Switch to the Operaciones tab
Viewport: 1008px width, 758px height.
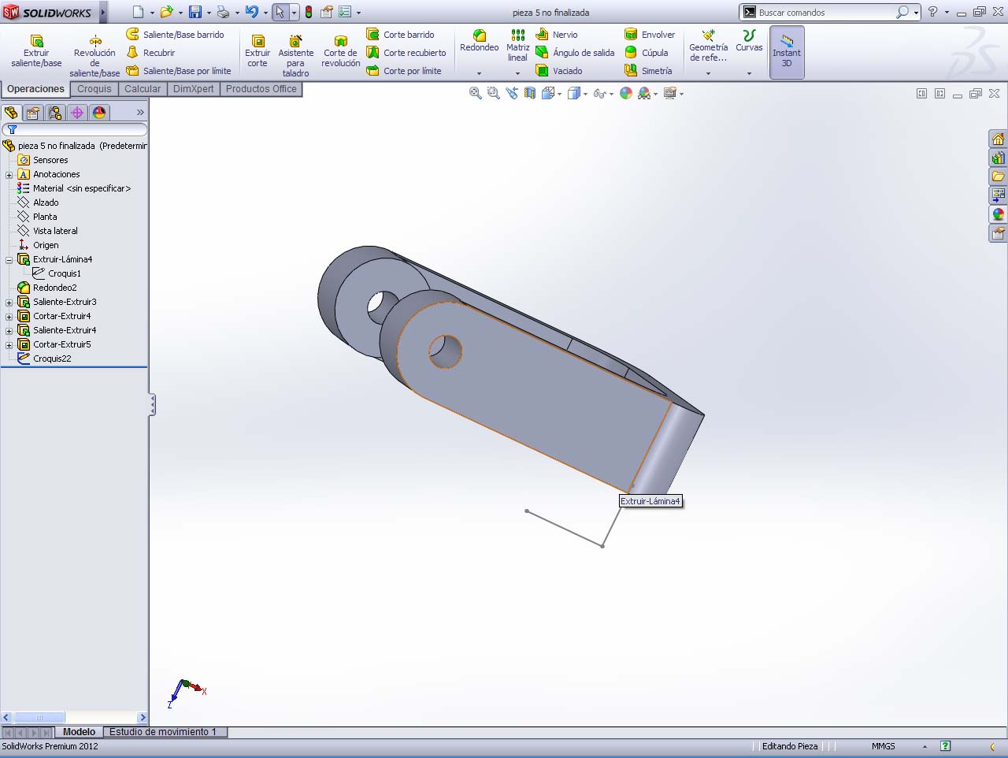35,89
